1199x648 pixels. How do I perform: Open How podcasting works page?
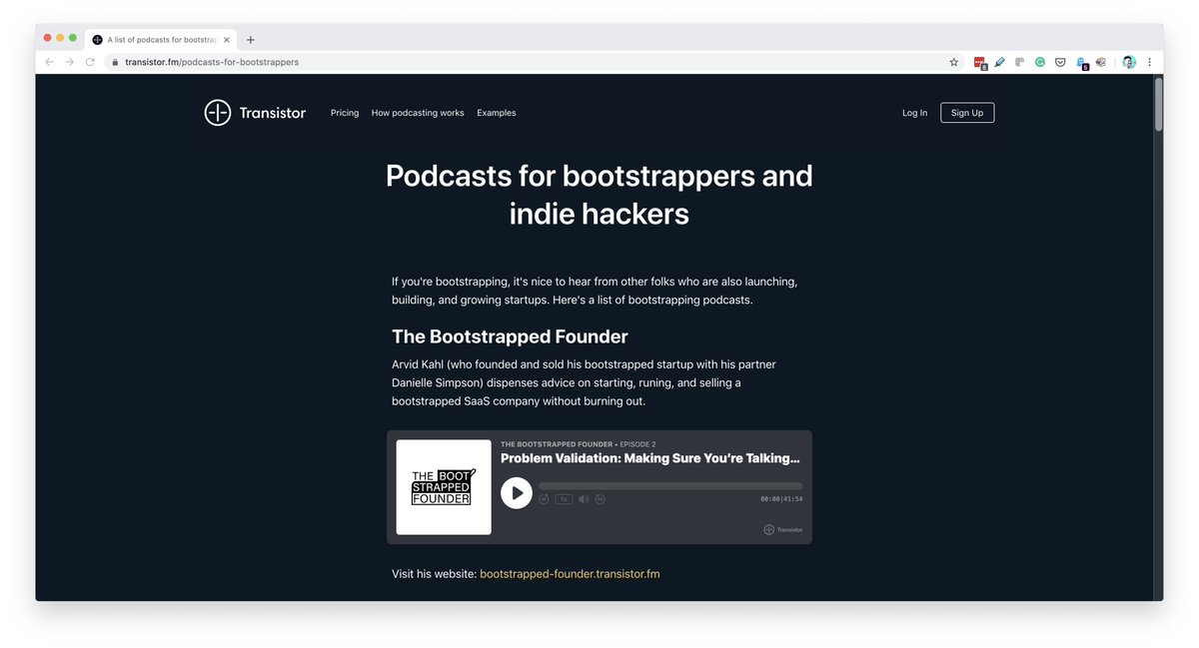(x=418, y=113)
